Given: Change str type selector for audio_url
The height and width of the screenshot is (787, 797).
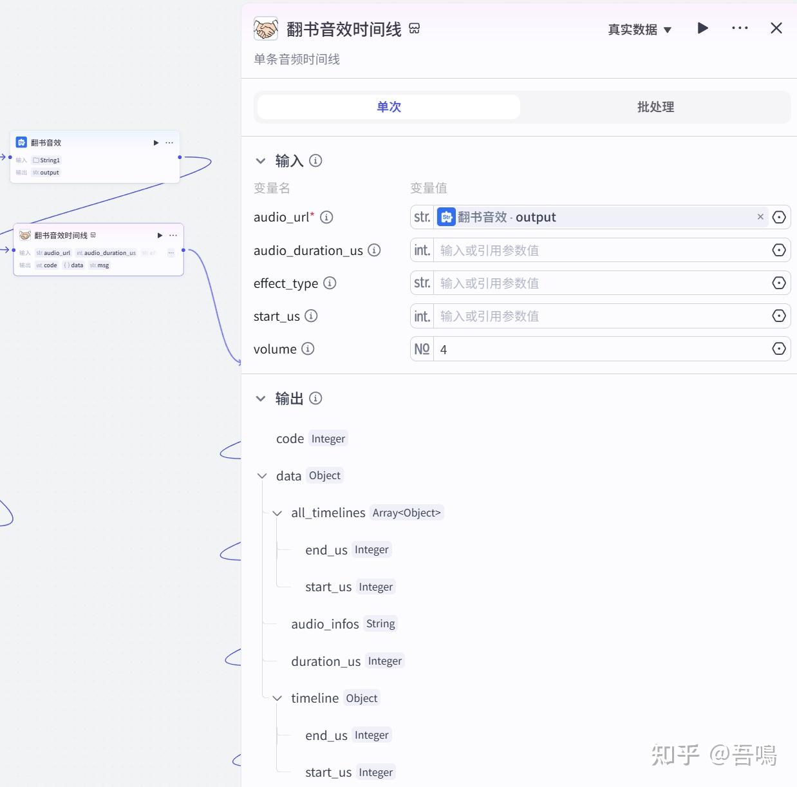Looking at the screenshot, I should (x=422, y=217).
